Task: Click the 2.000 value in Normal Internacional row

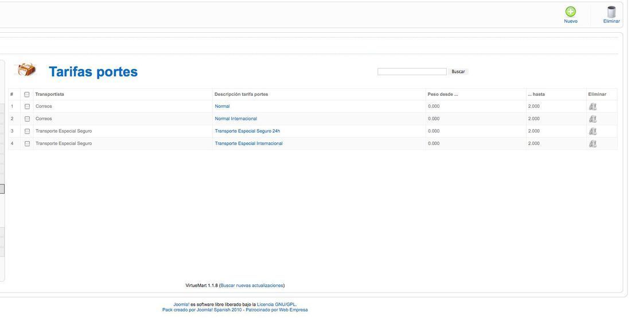Action: tap(534, 119)
